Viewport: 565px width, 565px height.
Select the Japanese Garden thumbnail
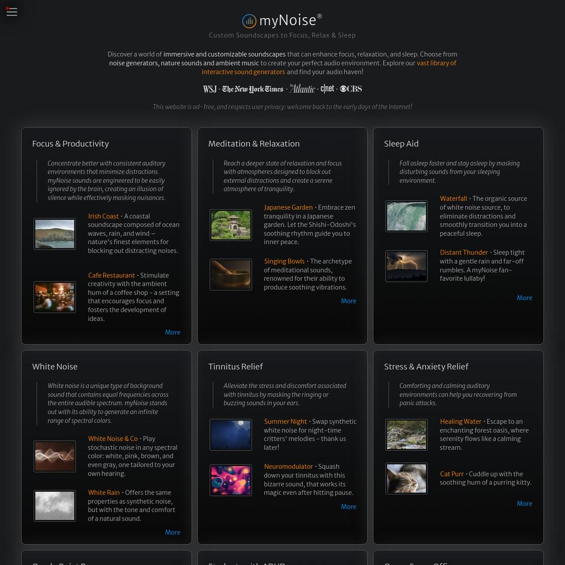pos(231,225)
